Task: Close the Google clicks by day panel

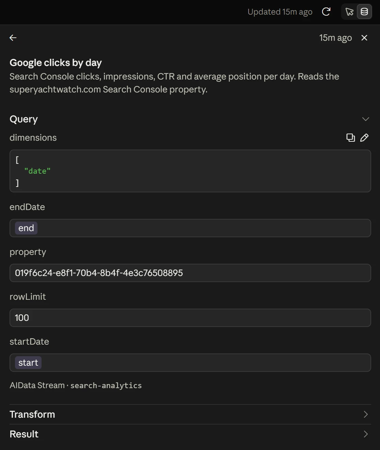Action: point(364,38)
